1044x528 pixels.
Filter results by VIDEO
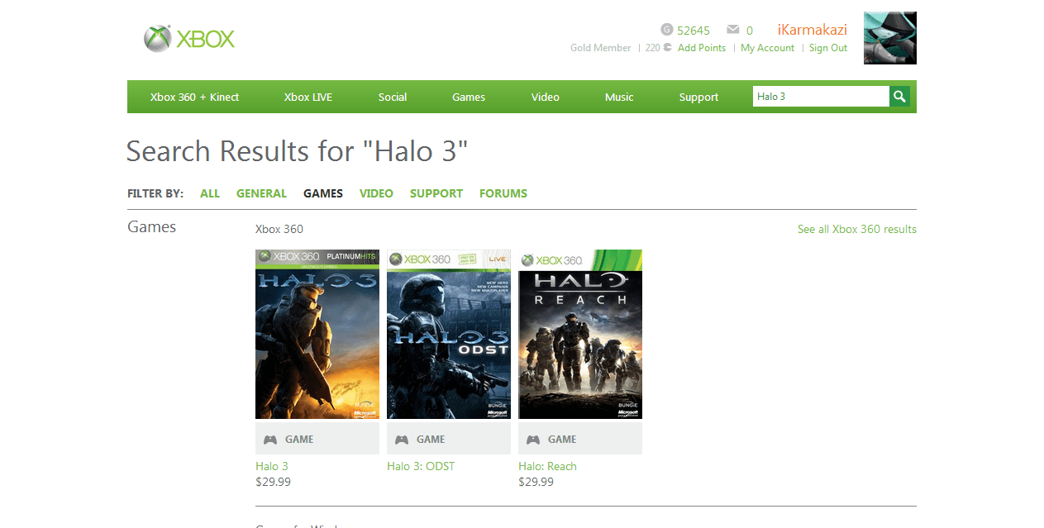click(x=376, y=193)
